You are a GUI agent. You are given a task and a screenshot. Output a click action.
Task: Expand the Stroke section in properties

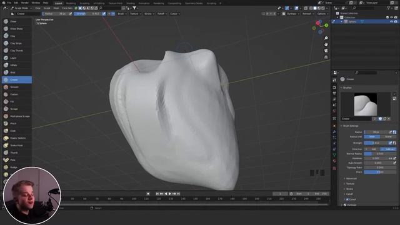coord(349,189)
